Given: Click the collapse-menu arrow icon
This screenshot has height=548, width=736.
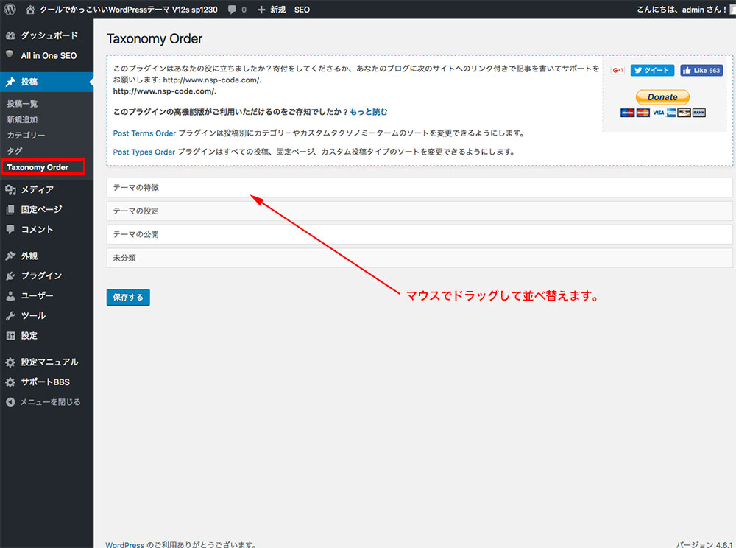Looking at the screenshot, I should click(10, 402).
